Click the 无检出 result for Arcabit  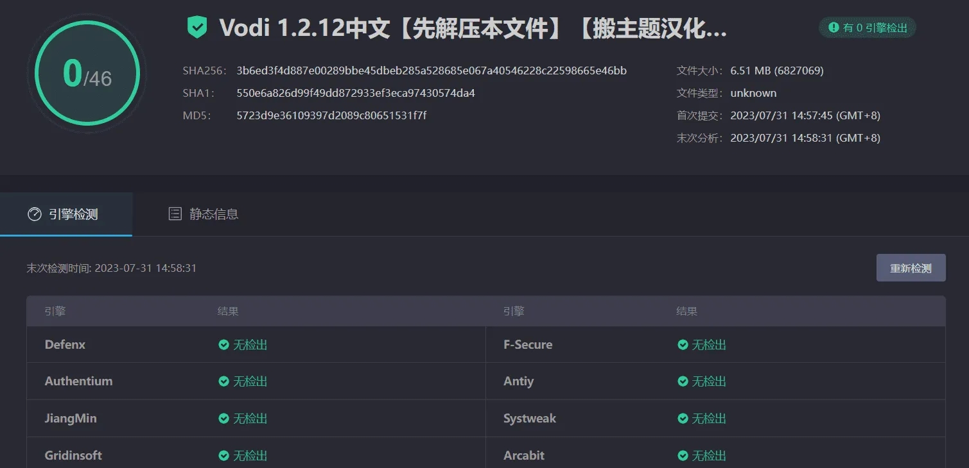pyautogui.click(x=709, y=456)
